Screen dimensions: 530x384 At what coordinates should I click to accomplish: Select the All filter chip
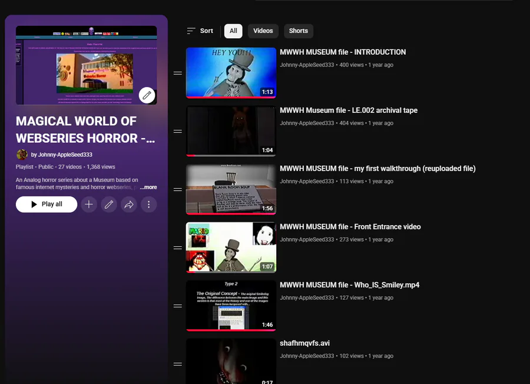pos(233,31)
